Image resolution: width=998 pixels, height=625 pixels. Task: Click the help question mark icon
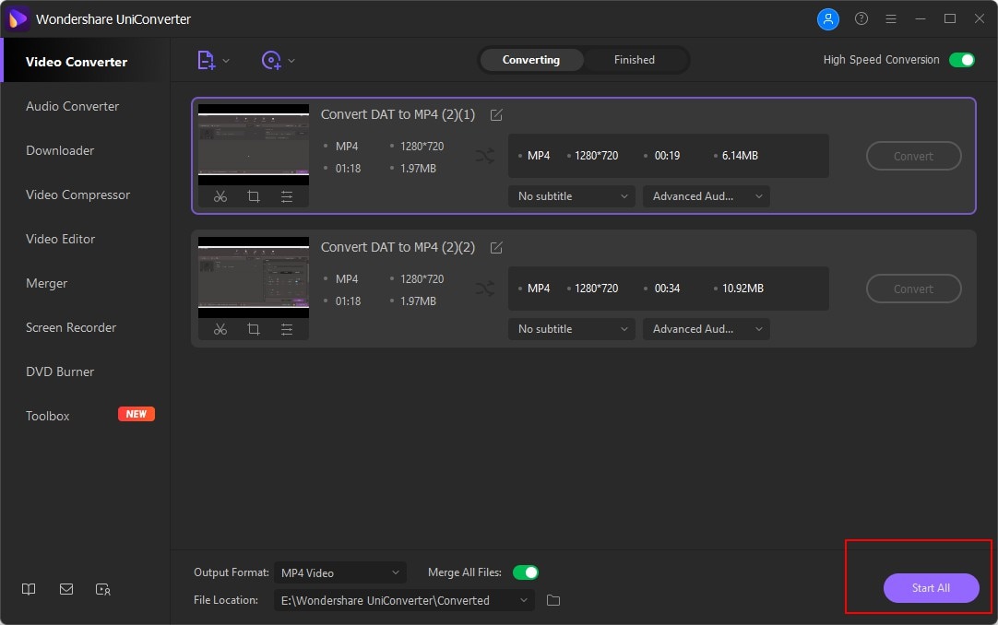861,18
